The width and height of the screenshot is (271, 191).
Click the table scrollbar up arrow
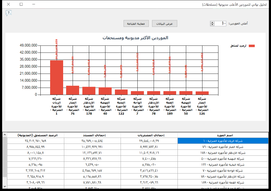(5, 135)
